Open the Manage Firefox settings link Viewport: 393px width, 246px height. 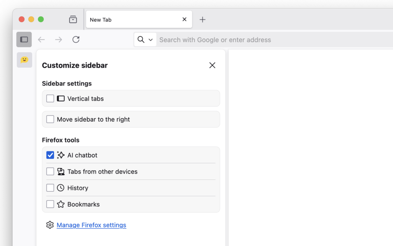91,225
